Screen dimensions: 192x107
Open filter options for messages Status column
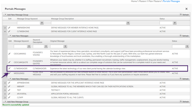click(x=187, y=46)
